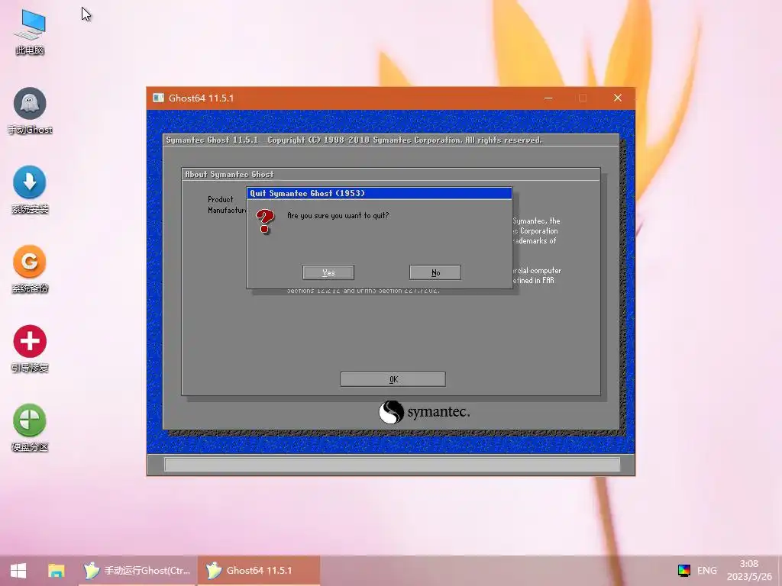The width and height of the screenshot is (782, 586).
Task: Click the Symantec logo
Action: (424, 412)
